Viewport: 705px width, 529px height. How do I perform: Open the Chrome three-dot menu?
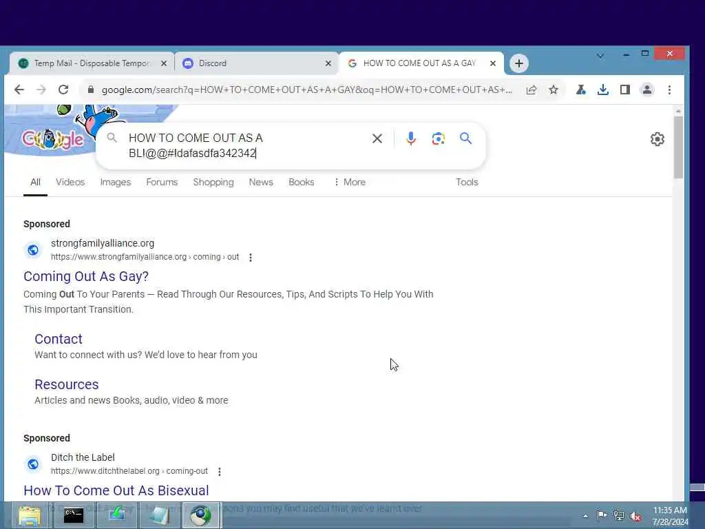[x=669, y=90]
